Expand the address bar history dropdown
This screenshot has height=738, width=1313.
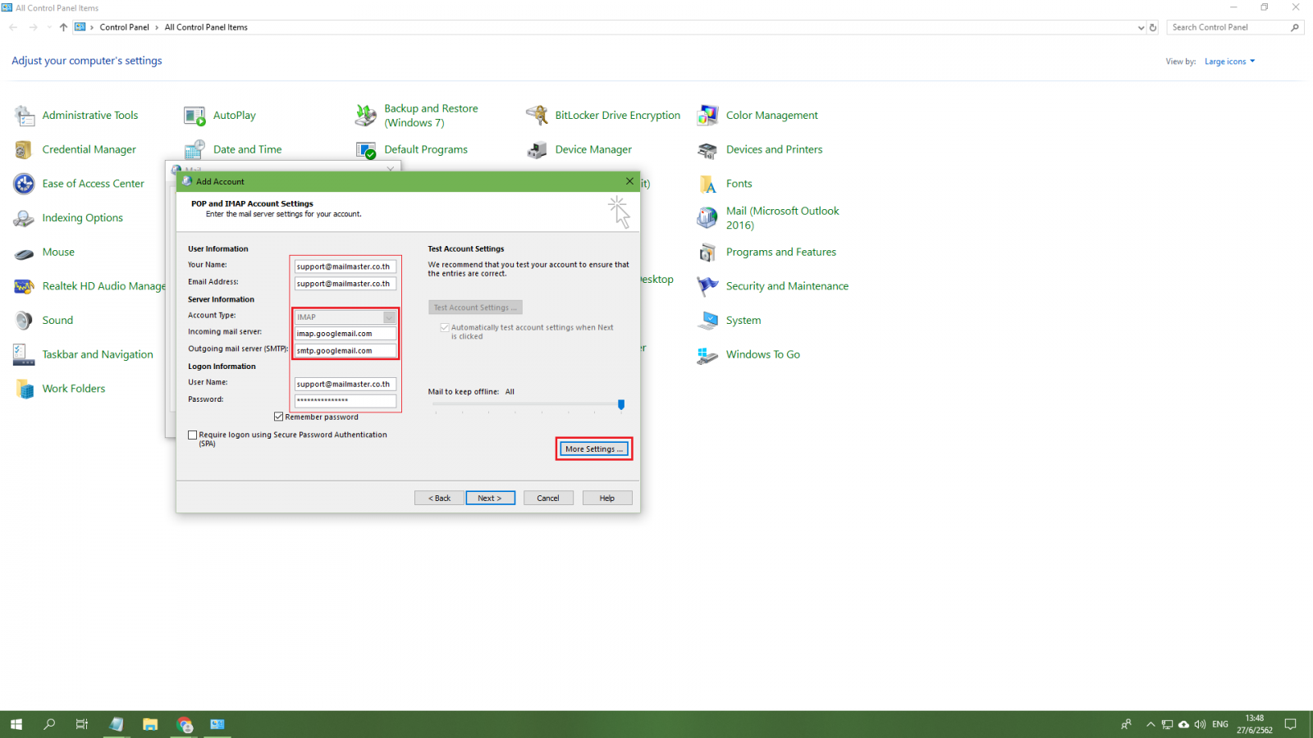pyautogui.click(x=1141, y=28)
